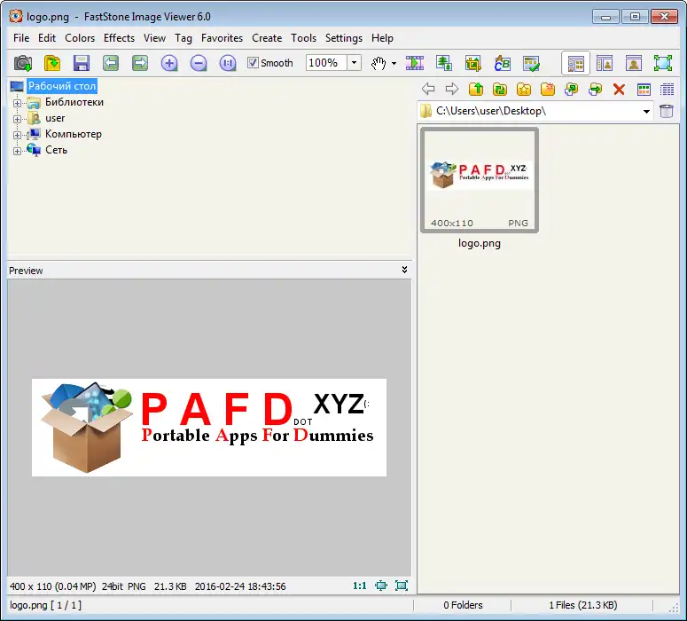Screen dimensions: 687x621
Task: Click the Forward folder navigation arrow
Action: (x=452, y=89)
